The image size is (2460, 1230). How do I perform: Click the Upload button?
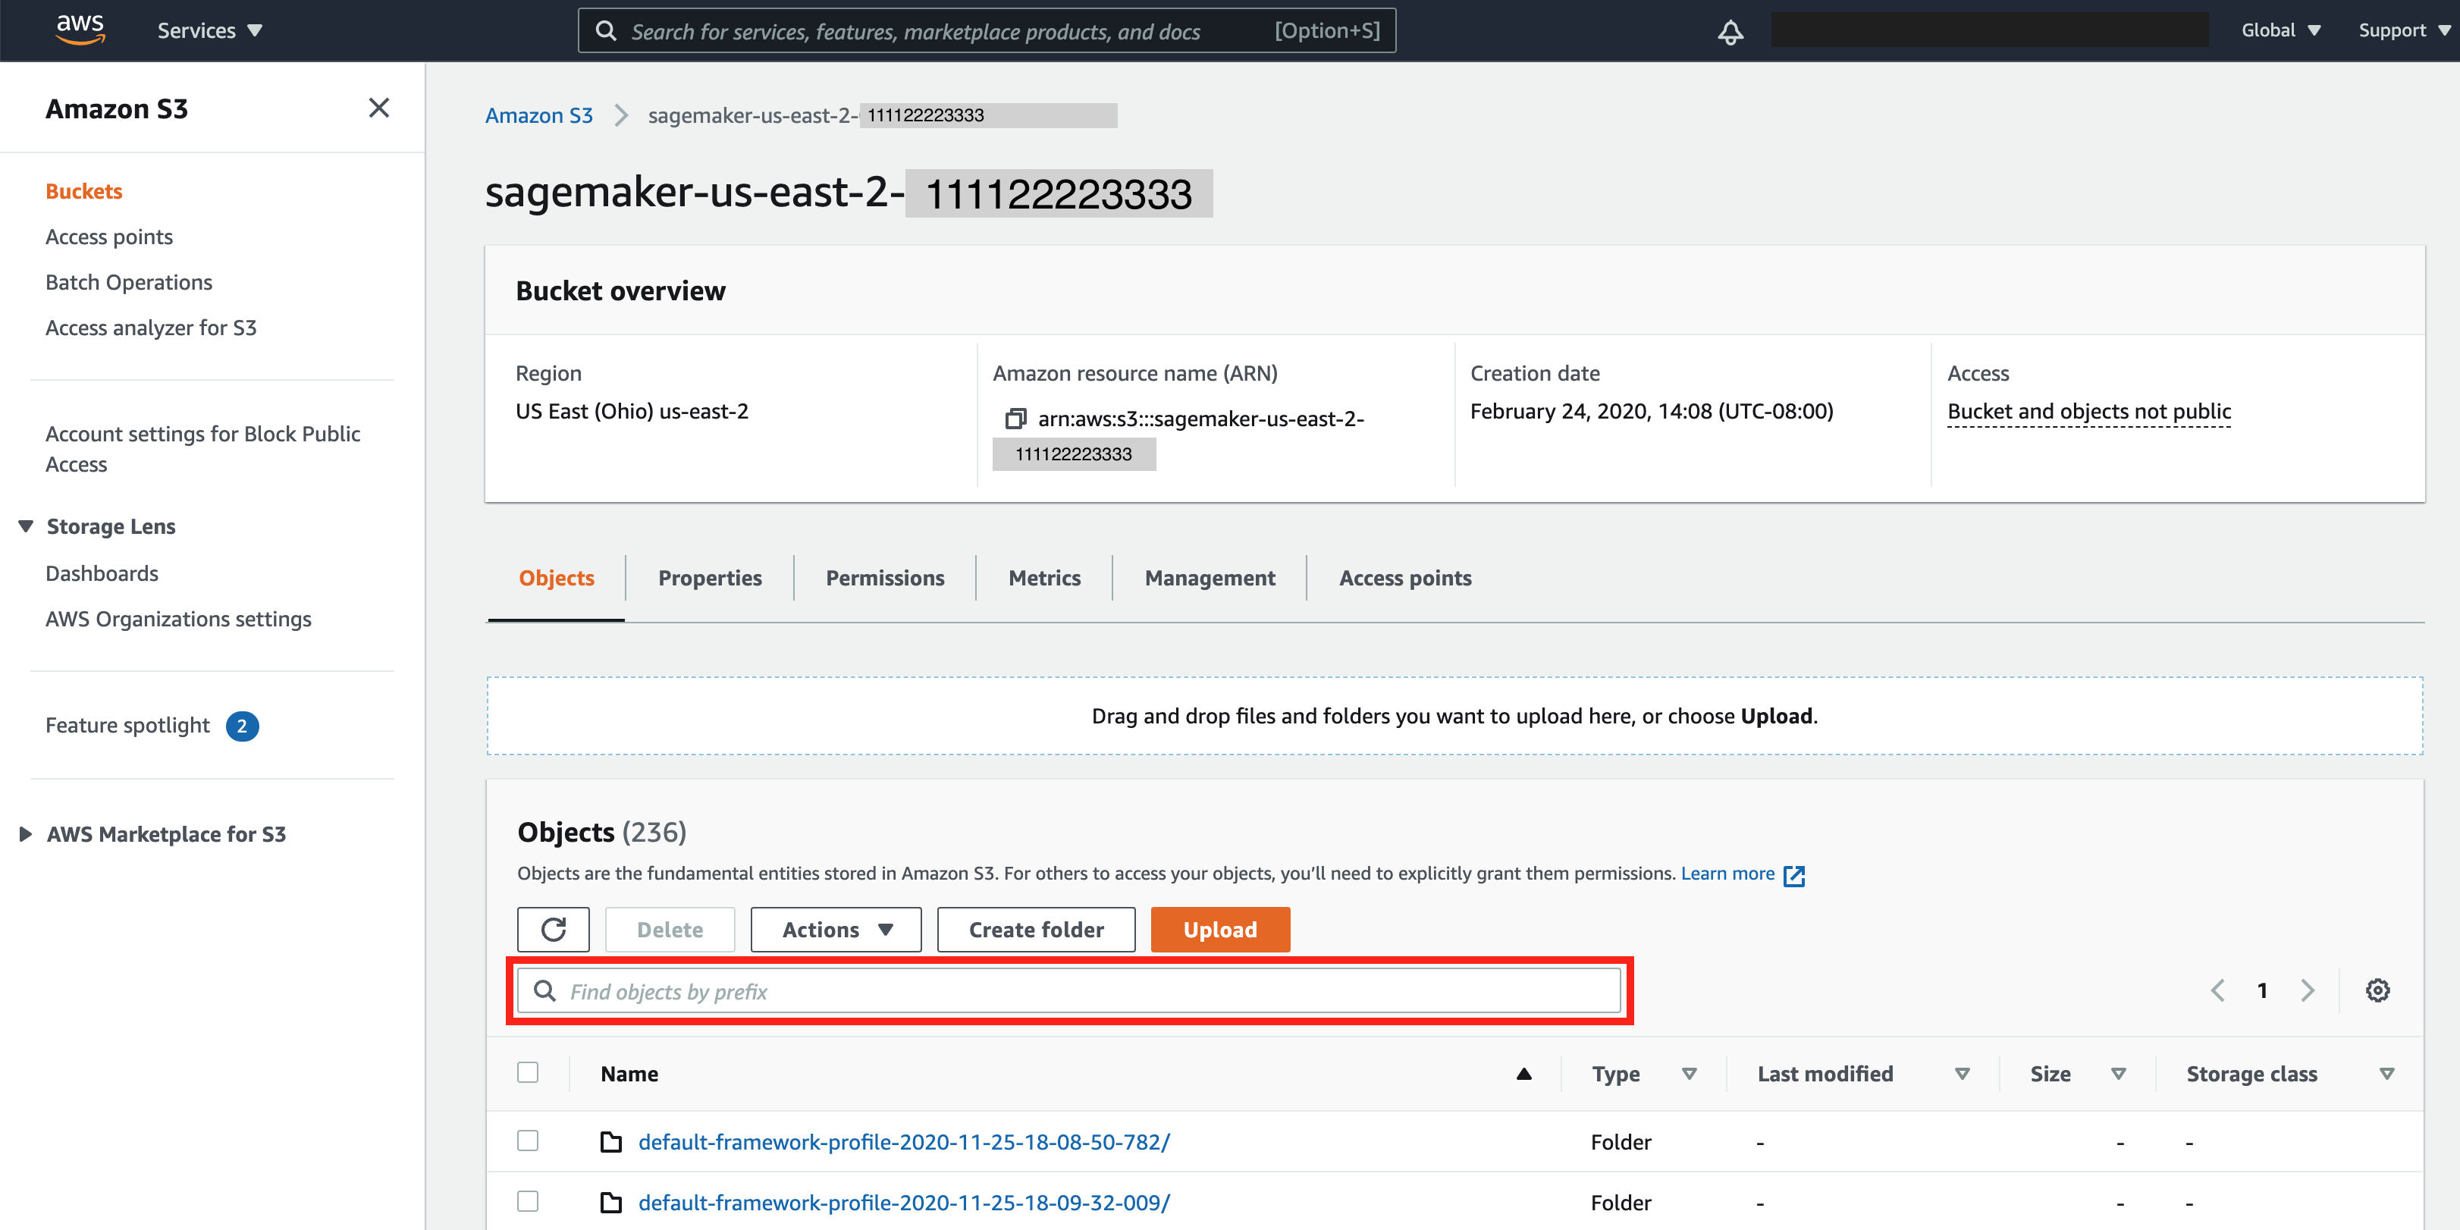point(1221,929)
